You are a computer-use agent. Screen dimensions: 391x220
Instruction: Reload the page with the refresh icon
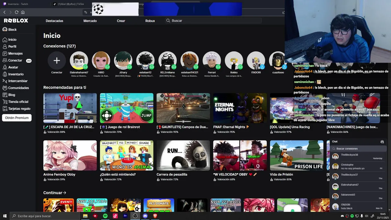coord(16,12)
